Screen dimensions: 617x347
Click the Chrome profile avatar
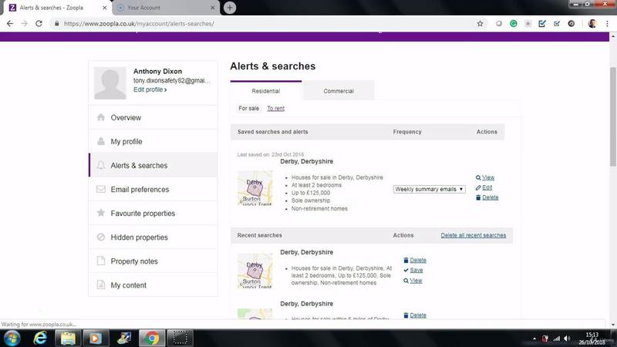pos(592,24)
